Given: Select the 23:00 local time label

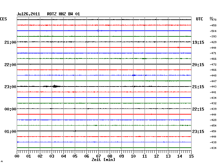Looking at the screenshot, I should click(x=10, y=87).
